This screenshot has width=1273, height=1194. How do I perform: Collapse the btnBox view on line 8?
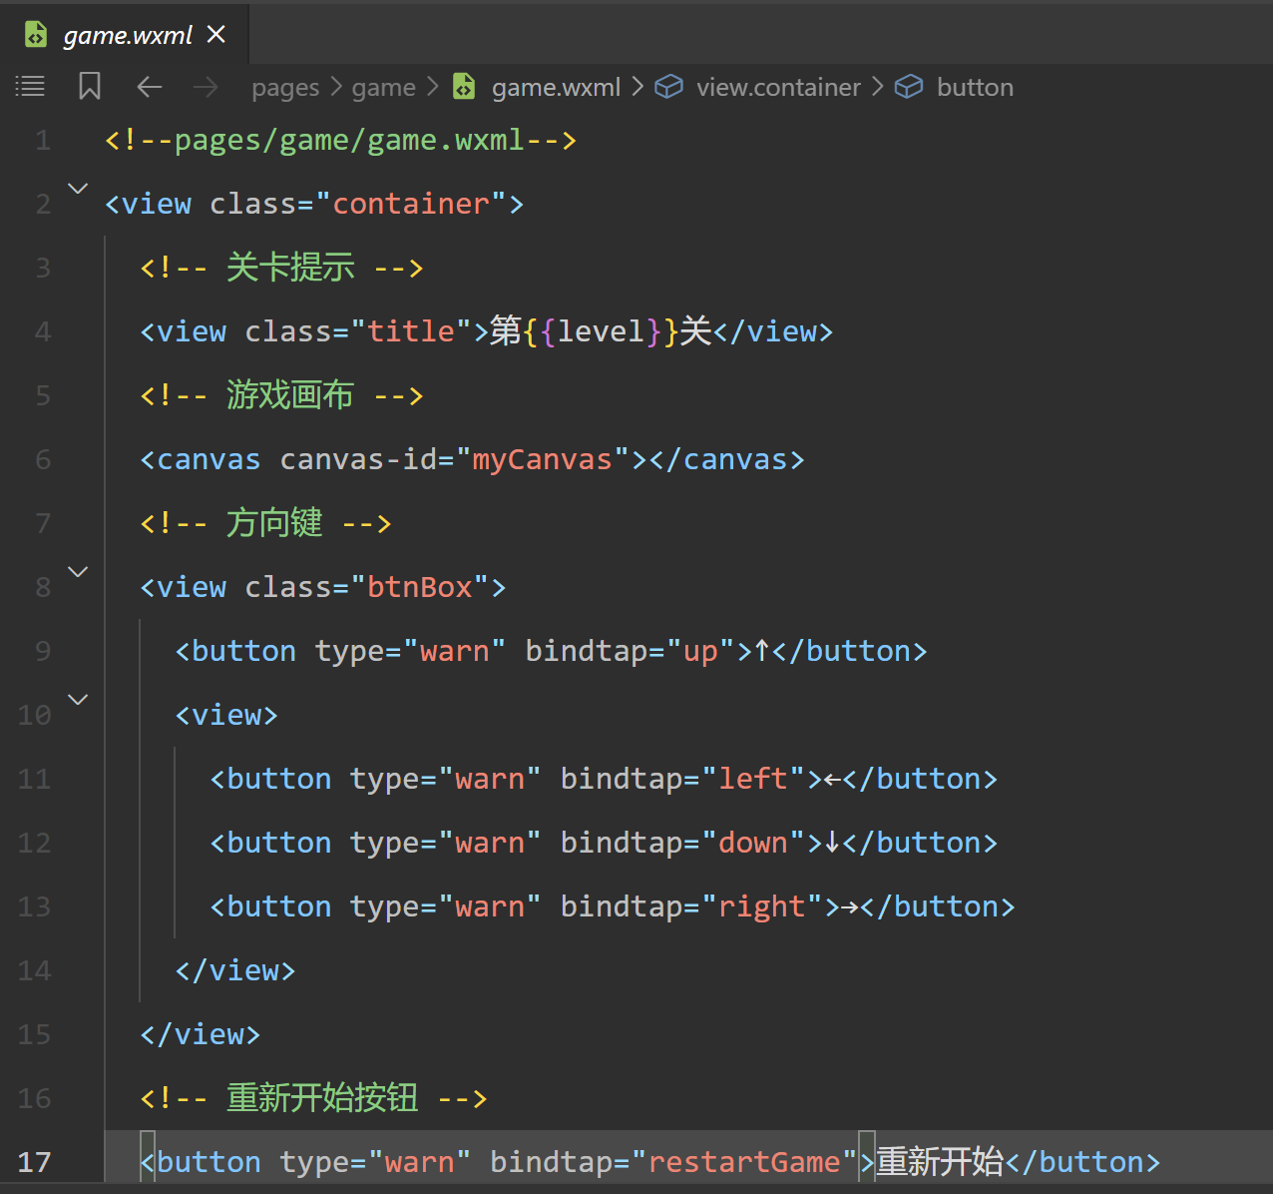(x=78, y=571)
